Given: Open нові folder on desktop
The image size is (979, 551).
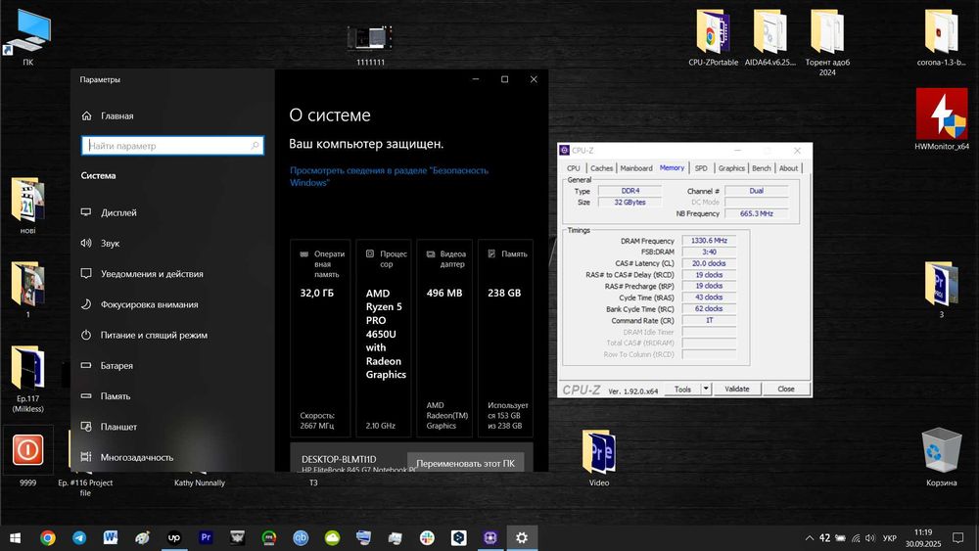Looking at the screenshot, I should [x=27, y=206].
